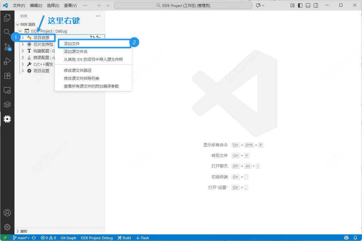Open the Extensions view
The height and width of the screenshot is (241, 362).
pos(7,76)
